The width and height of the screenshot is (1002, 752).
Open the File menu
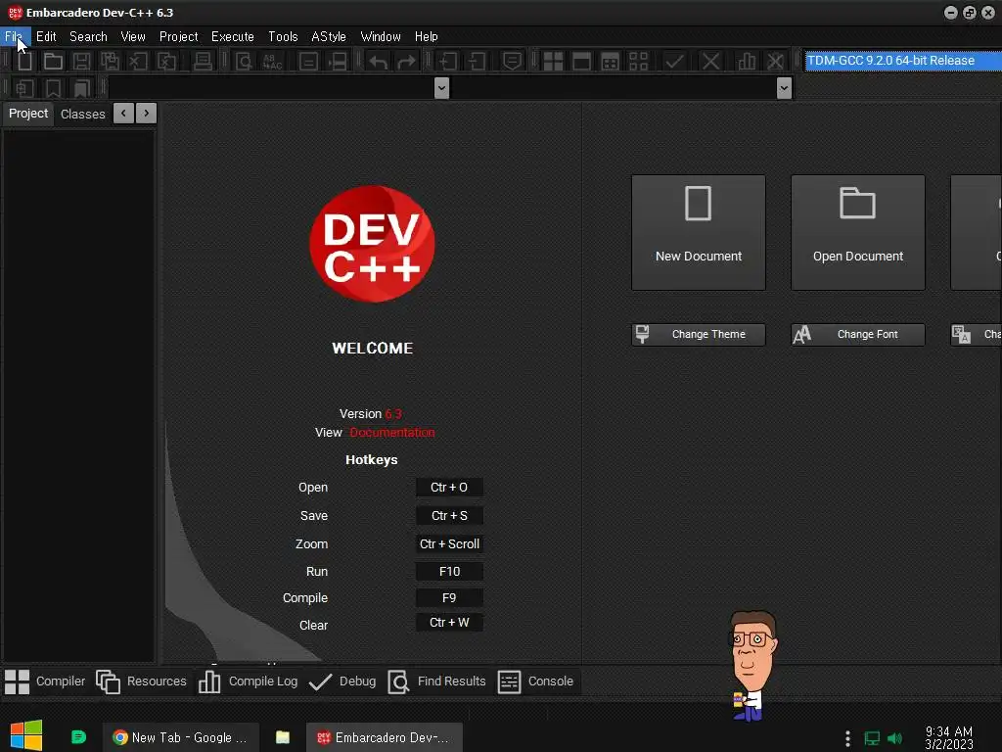point(14,36)
